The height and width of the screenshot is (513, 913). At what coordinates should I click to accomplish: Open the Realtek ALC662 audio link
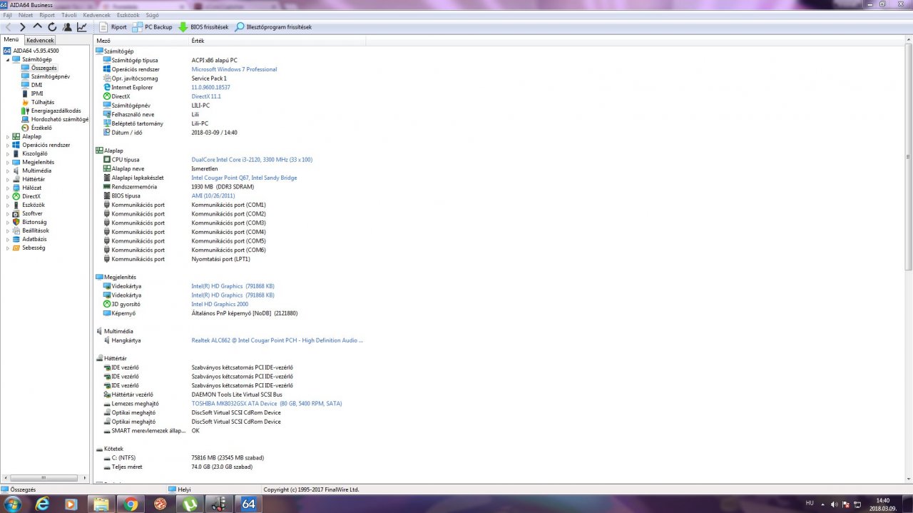[x=277, y=340]
